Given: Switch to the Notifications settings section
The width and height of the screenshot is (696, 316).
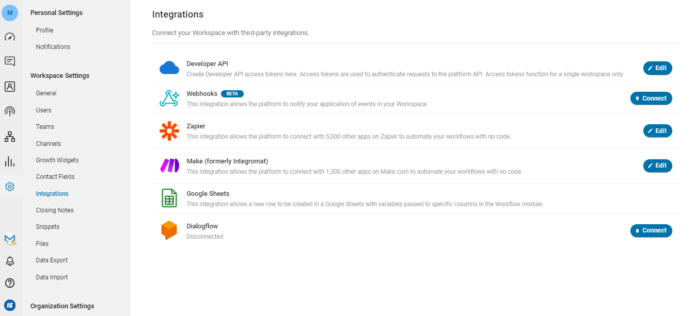Looking at the screenshot, I should pos(53,46).
